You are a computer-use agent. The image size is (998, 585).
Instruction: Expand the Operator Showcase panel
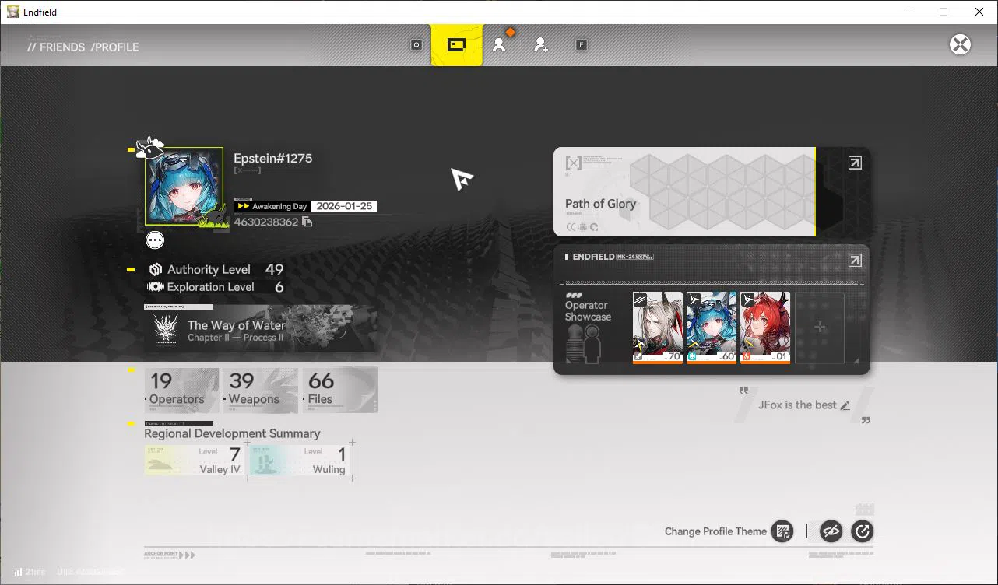(x=855, y=261)
